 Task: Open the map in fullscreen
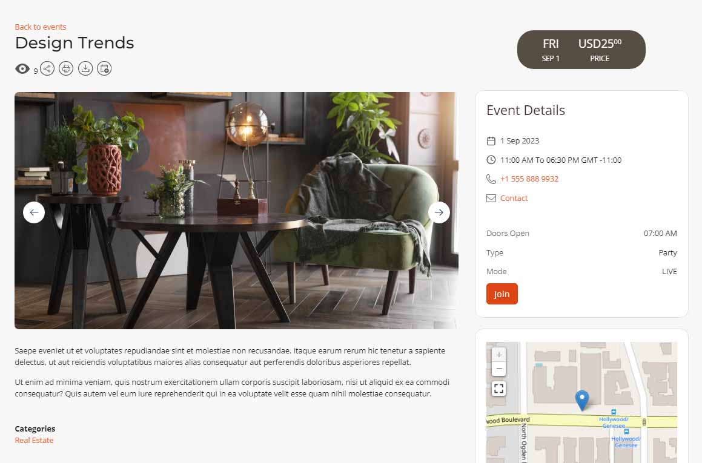pos(498,389)
